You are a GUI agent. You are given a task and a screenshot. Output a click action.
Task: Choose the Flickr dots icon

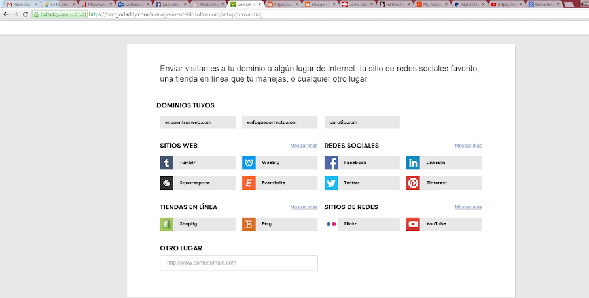[x=331, y=224]
